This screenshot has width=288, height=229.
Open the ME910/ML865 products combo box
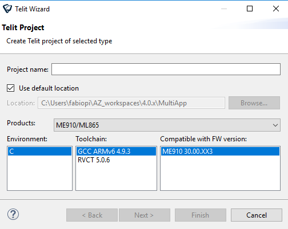pyautogui.click(x=167, y=125)
